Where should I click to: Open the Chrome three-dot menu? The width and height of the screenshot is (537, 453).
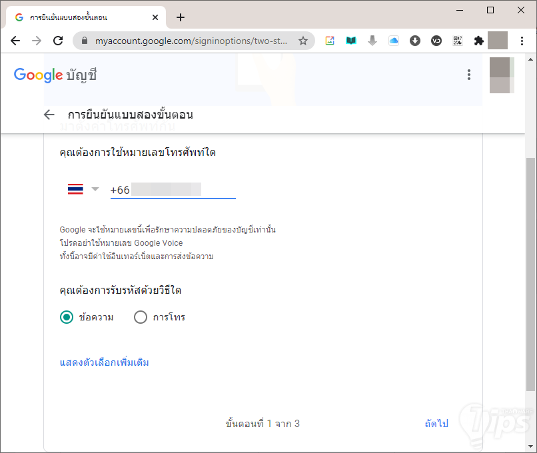point(522,41)
